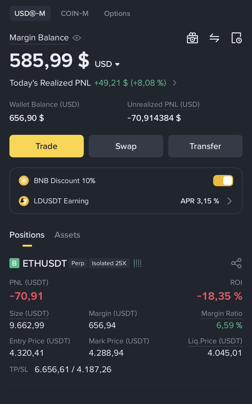The image size is (252, 404).
Task: Toggle the BNB Discount 10% switch
Action: (223, 181)
